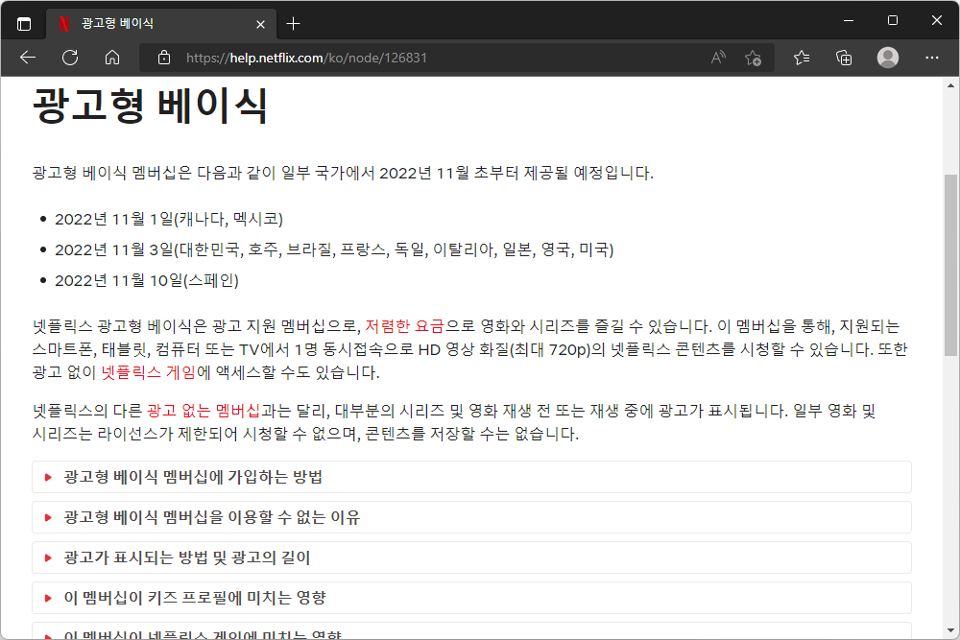Expand 광고가 표시되는 방법 및 광고의 길이
The width and height of the screenshot is (960, 640).
(471, 557)
